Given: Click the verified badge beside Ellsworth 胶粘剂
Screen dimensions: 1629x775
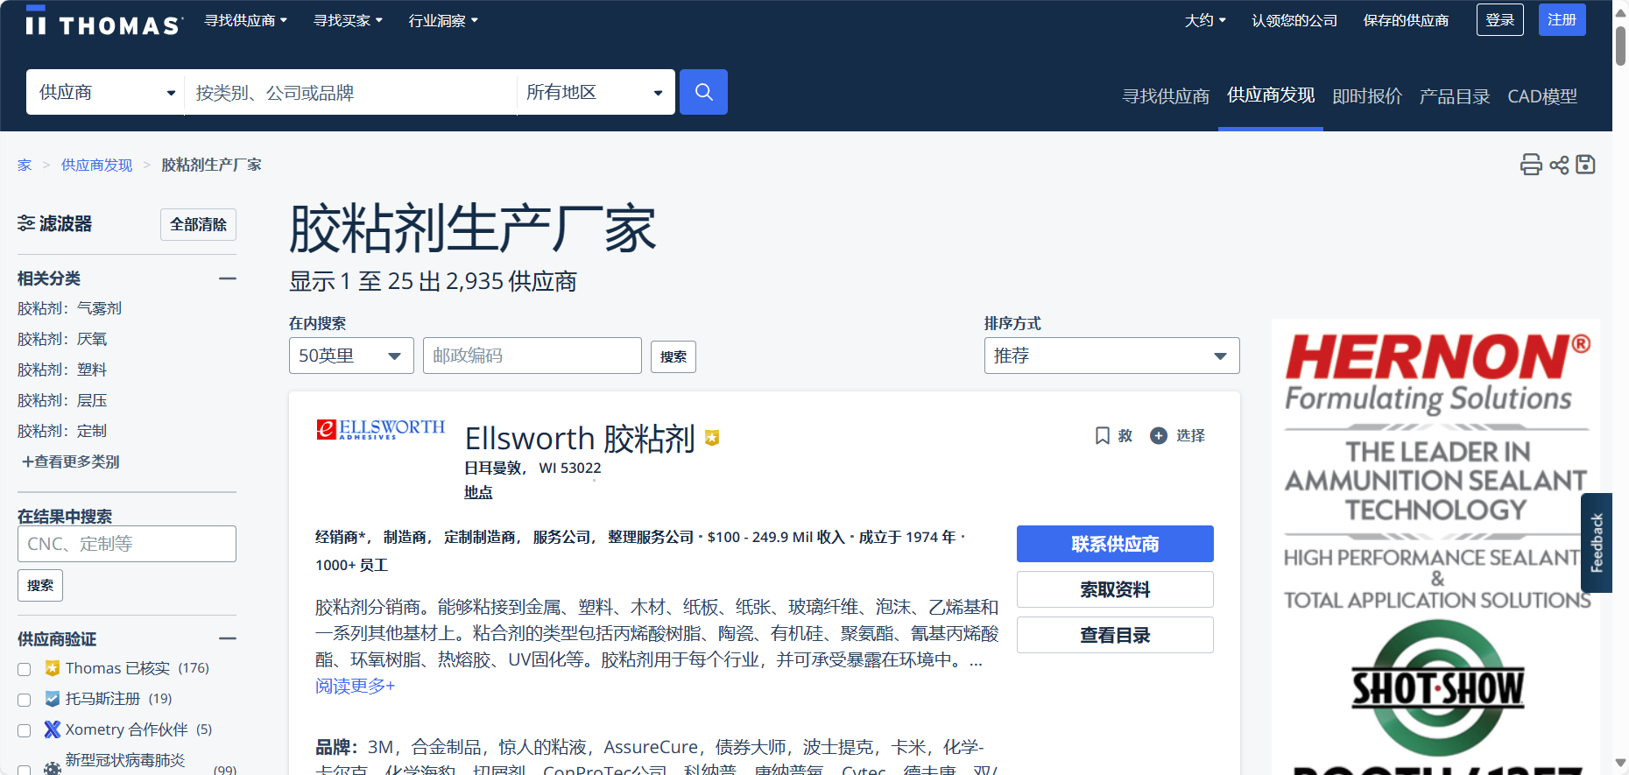Looking at the screenshot, I should (712, 438).
